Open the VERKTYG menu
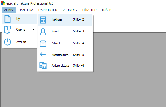The width and height of the screenshot is (166, 107). click(70, 10)
